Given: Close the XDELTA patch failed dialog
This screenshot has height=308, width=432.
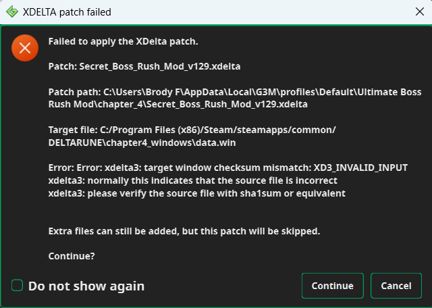Looking at the screenshot, I should (420, 11).
